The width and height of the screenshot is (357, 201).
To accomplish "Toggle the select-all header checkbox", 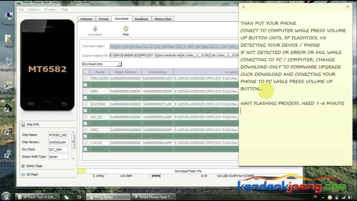I will (x=86, y=72).
